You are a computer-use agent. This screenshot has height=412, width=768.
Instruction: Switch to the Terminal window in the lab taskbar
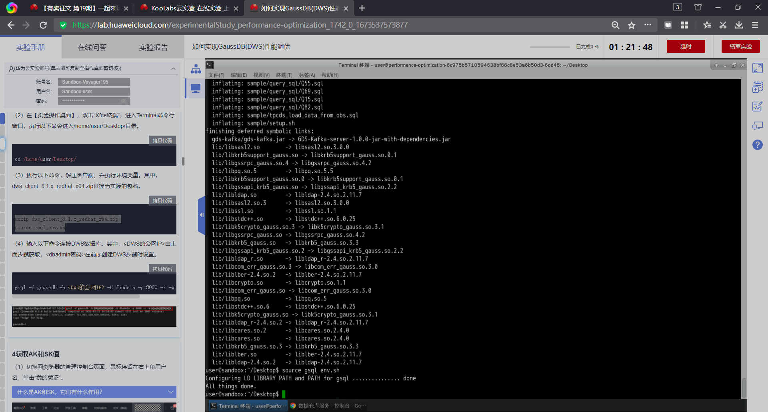(248, 406)
